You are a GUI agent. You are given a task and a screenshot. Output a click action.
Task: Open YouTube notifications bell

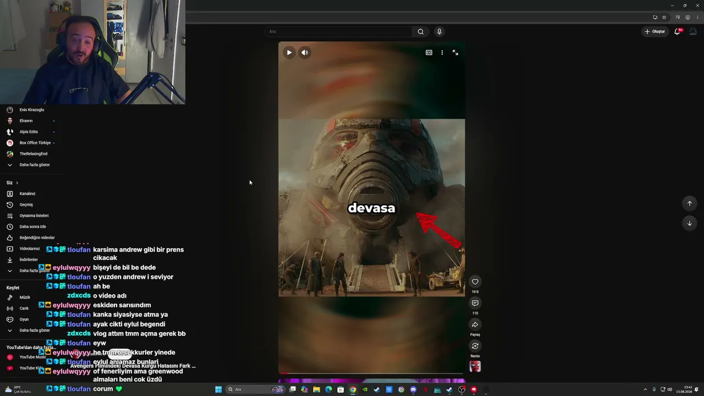(x=678, y=31)
